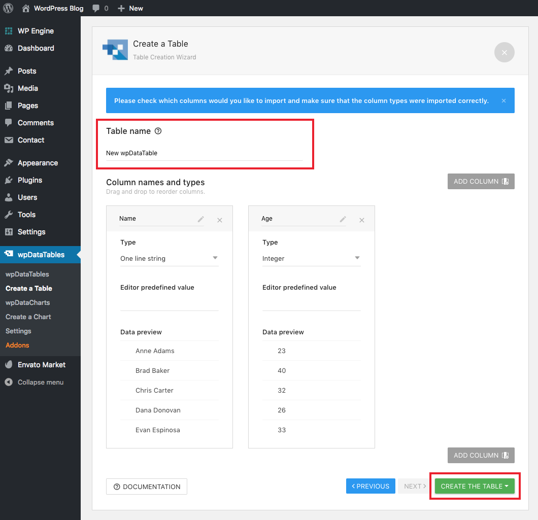Select the age value '33'

(281, 430)
